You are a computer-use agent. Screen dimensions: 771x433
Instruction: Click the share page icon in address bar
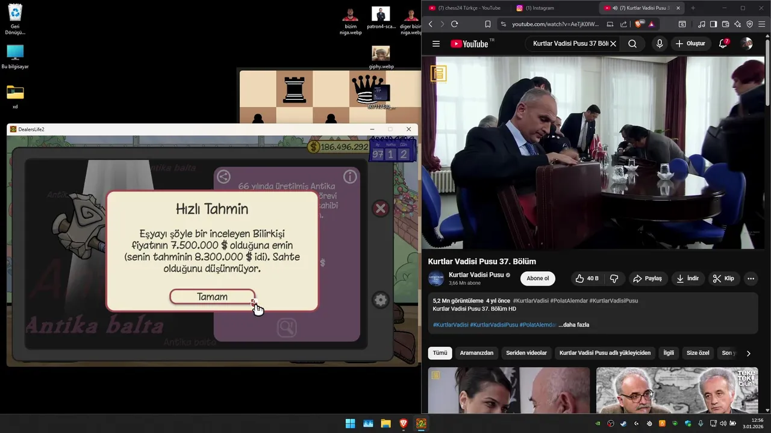[623, 24]
